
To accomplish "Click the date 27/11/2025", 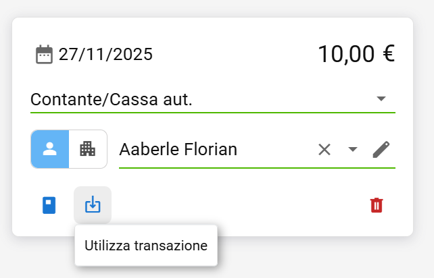I will click(105, 54).
